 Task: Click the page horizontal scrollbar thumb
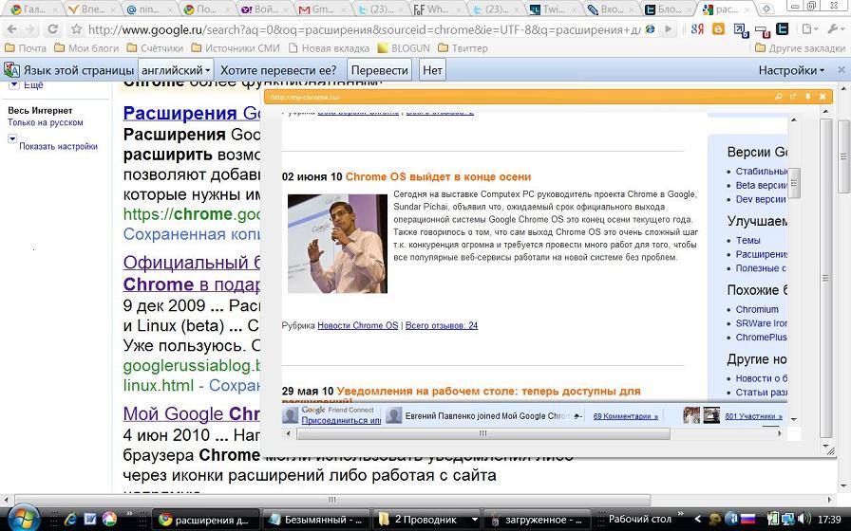click(x=332, y=500)
